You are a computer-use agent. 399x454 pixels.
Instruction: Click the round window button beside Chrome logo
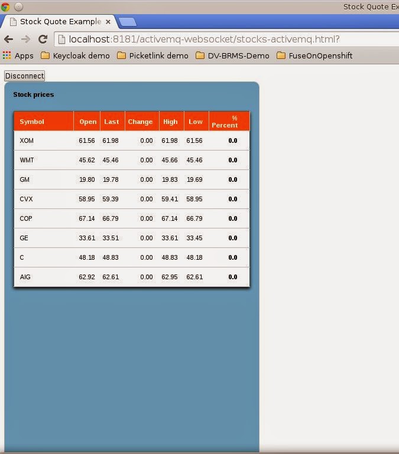(x=18, y=6)
